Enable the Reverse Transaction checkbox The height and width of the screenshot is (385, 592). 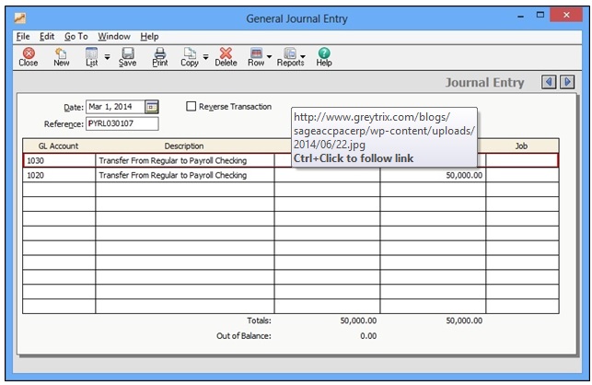coord(191,106)
